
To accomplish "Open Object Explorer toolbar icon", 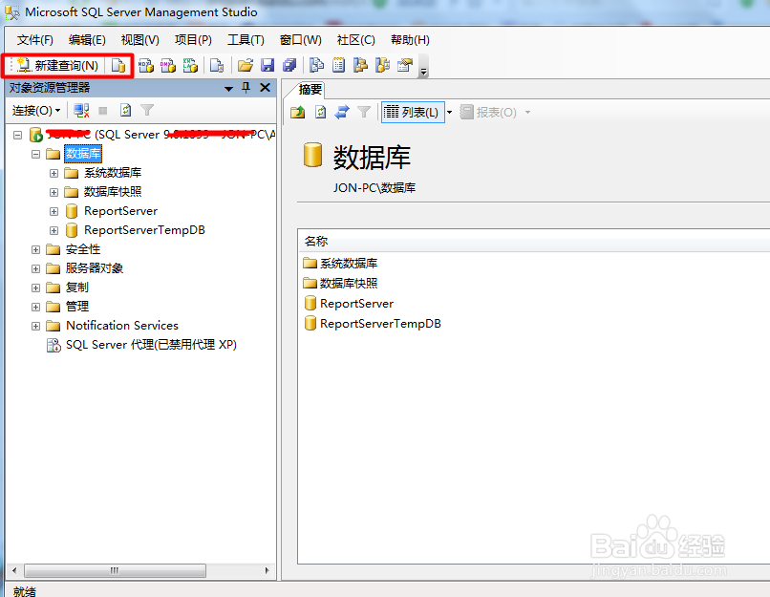I will pos(361,65).
